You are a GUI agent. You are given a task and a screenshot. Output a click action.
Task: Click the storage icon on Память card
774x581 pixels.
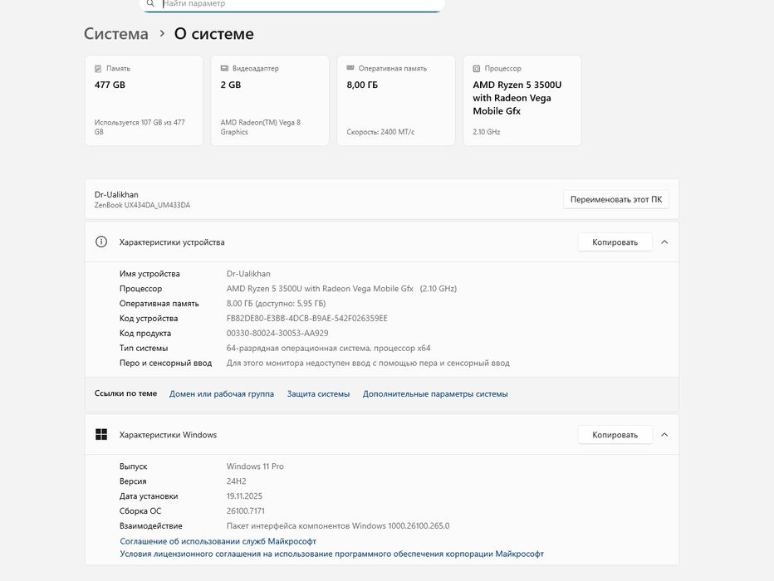[x=98, y=69]
